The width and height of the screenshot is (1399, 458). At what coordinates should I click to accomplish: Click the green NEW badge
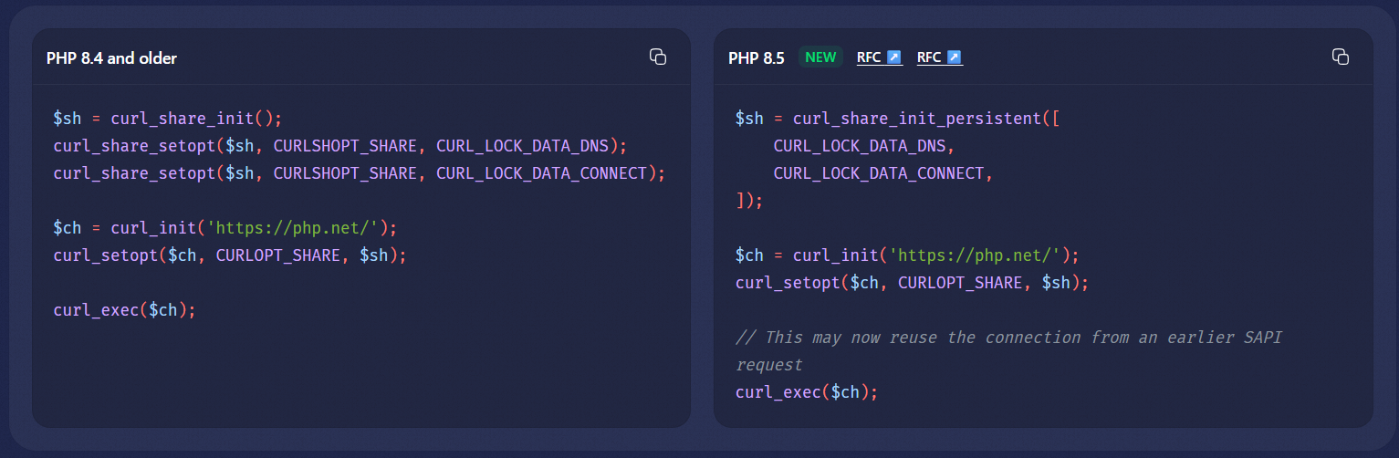tap(820, 57)
